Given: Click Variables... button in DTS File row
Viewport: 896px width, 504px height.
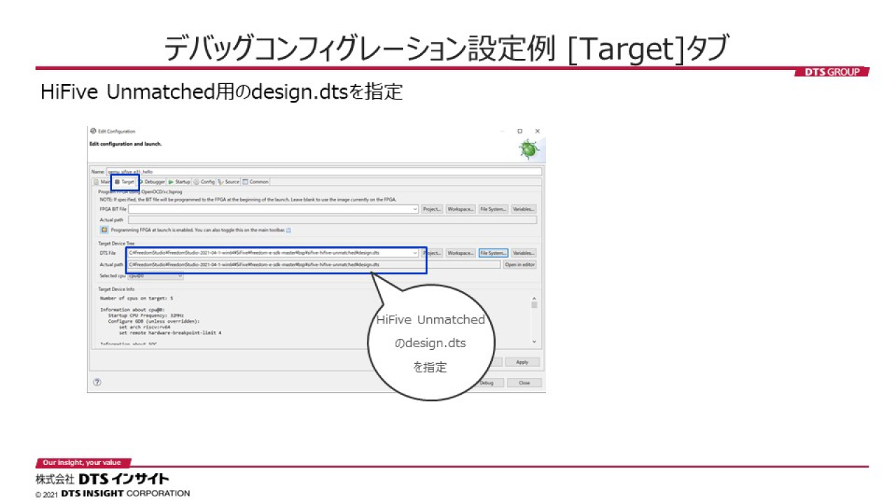Looking at the screenshot, I should pyautogui.click(x=524, y=253).
